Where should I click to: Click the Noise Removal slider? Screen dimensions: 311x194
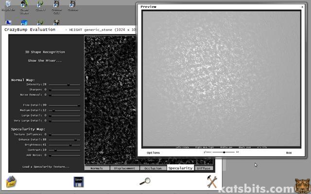(65, 95)
